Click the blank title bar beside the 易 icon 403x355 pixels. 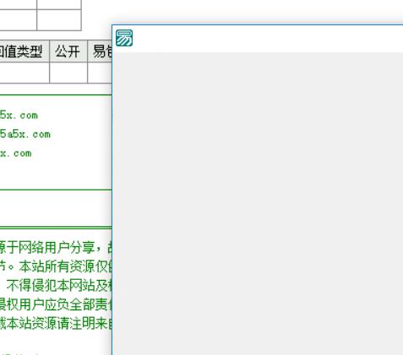point(268,39)
